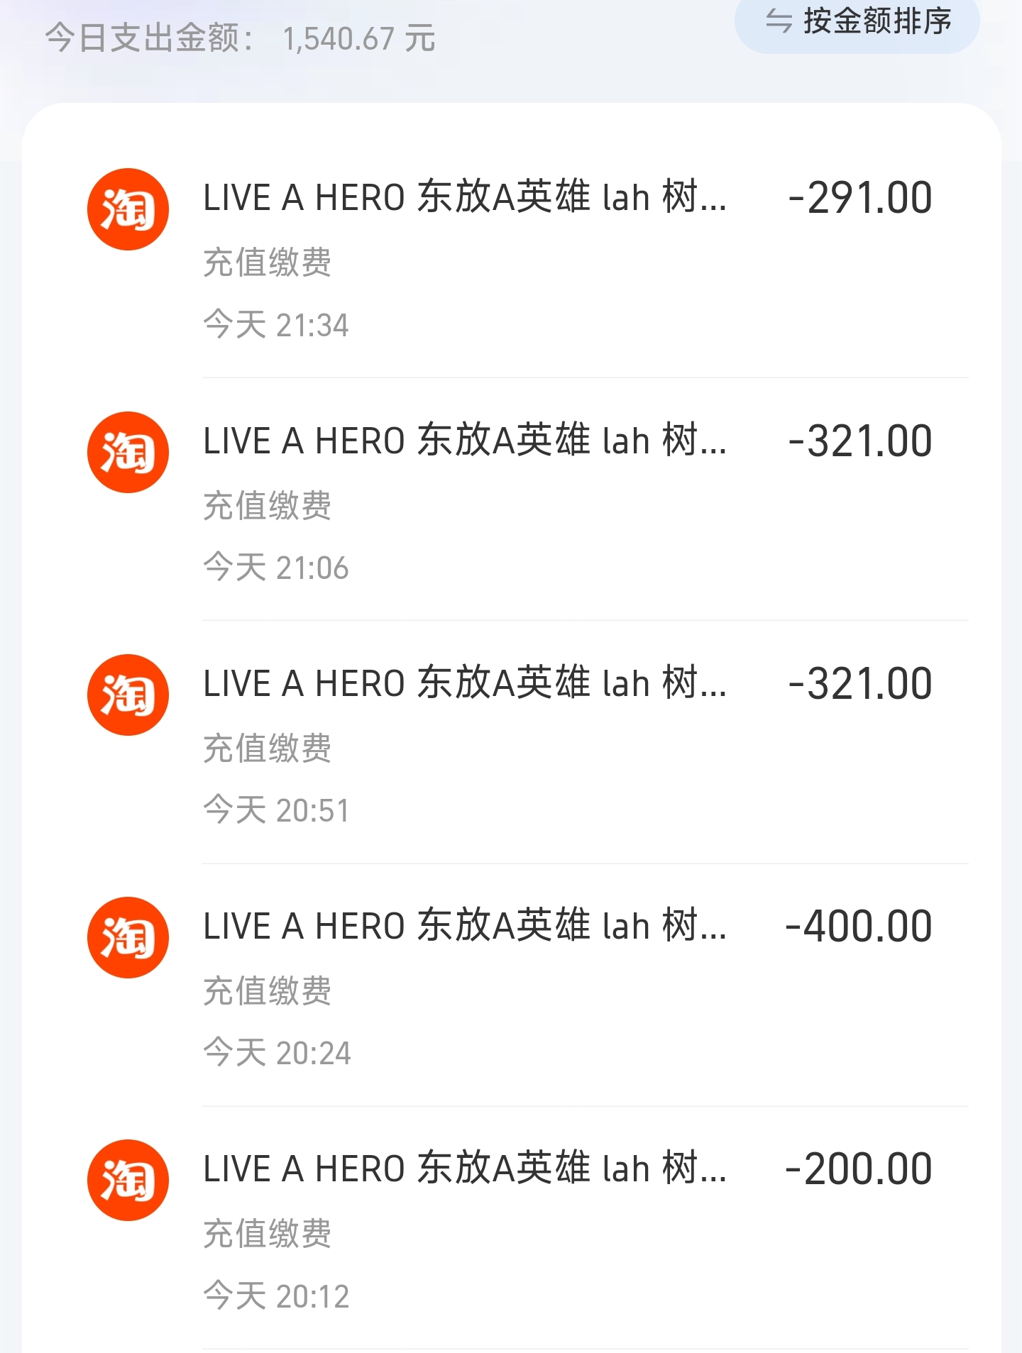View the LIVE A HERO payment at 20:51
The height and width of the screenshot is (1353, 1022).
465,683
